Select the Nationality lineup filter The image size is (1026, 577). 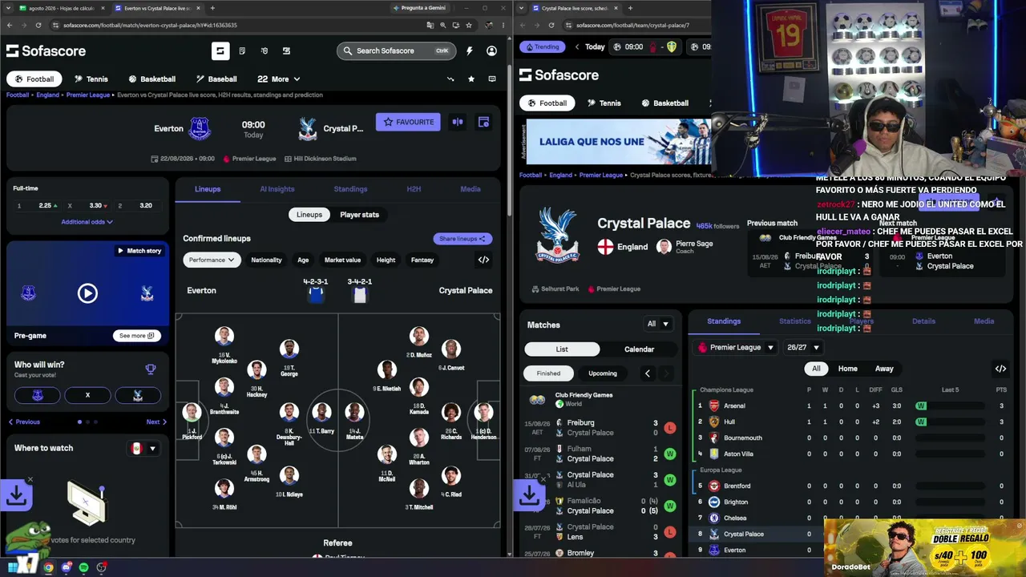pos(266,260)
